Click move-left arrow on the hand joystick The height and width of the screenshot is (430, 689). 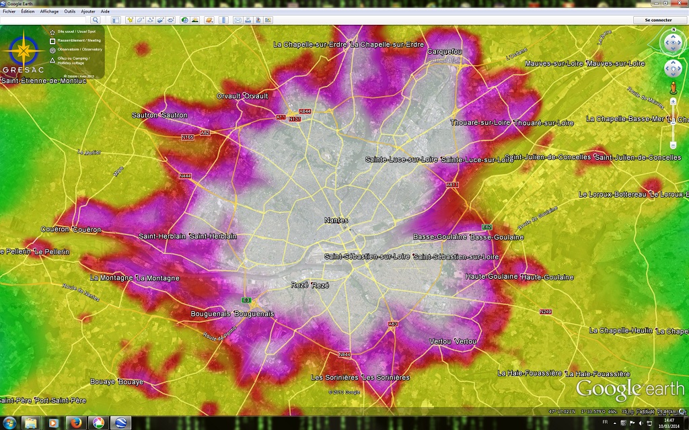[x=667, y=68]
